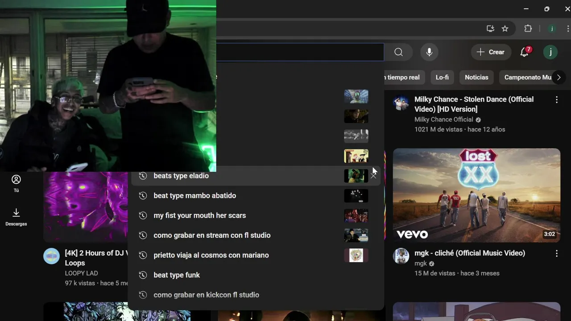This screenshot has height=321, width=571.
Task: Open '[4K] 2 Hours of DJ' video title
Action: 96,258
